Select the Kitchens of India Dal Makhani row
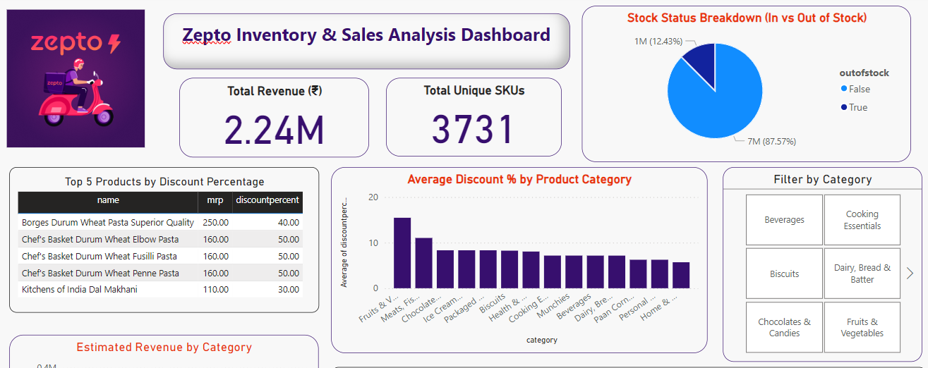This screenshot has width=928, height=368. 160,290
